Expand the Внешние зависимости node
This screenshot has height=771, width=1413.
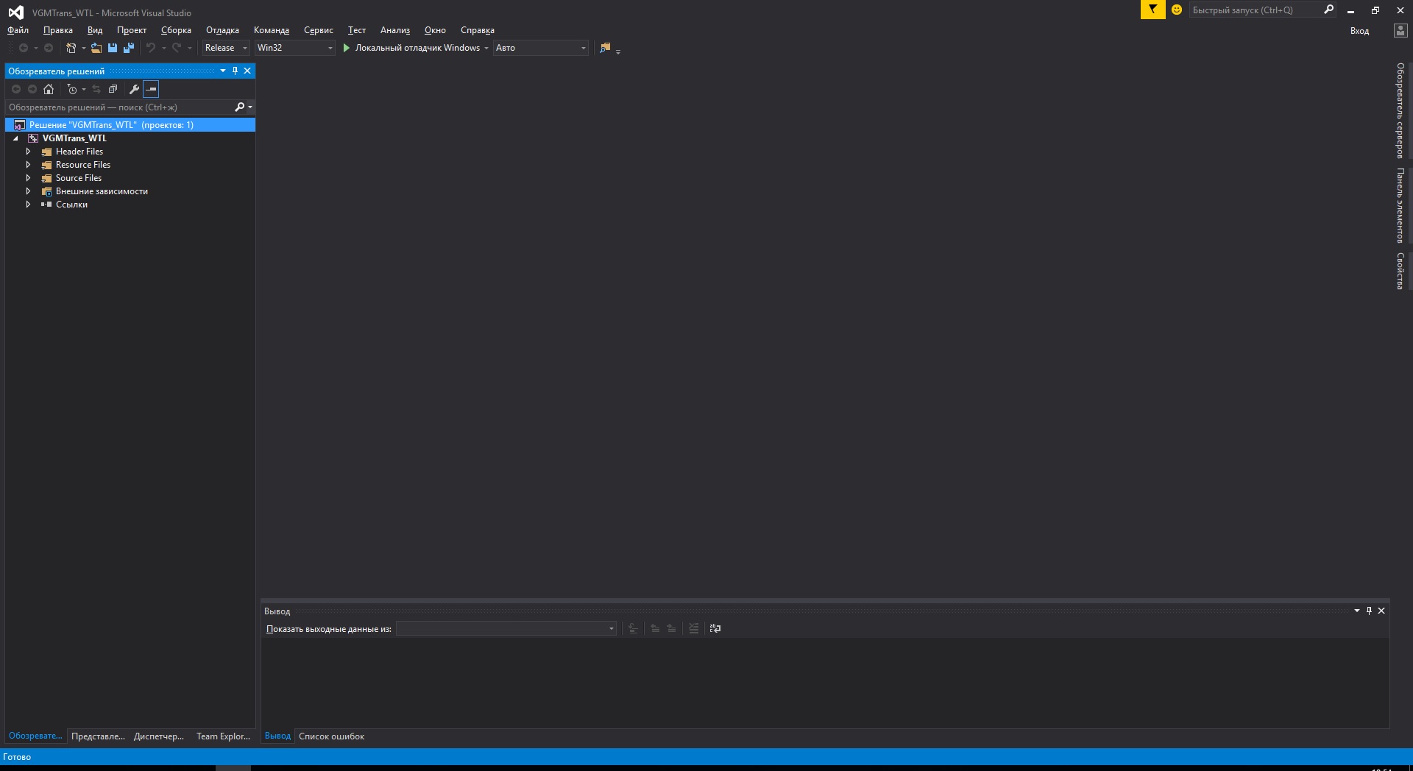[28, 191]
